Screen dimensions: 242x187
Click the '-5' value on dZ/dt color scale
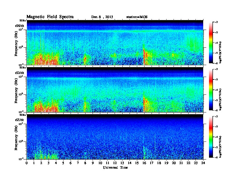point(216,147)
